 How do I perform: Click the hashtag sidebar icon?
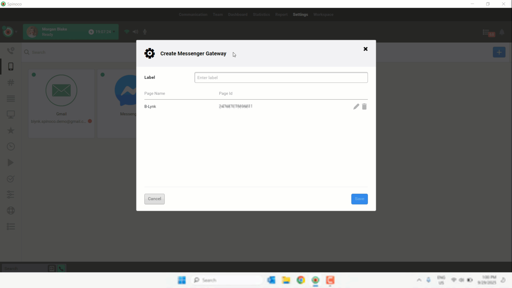(x=11, y=83)
